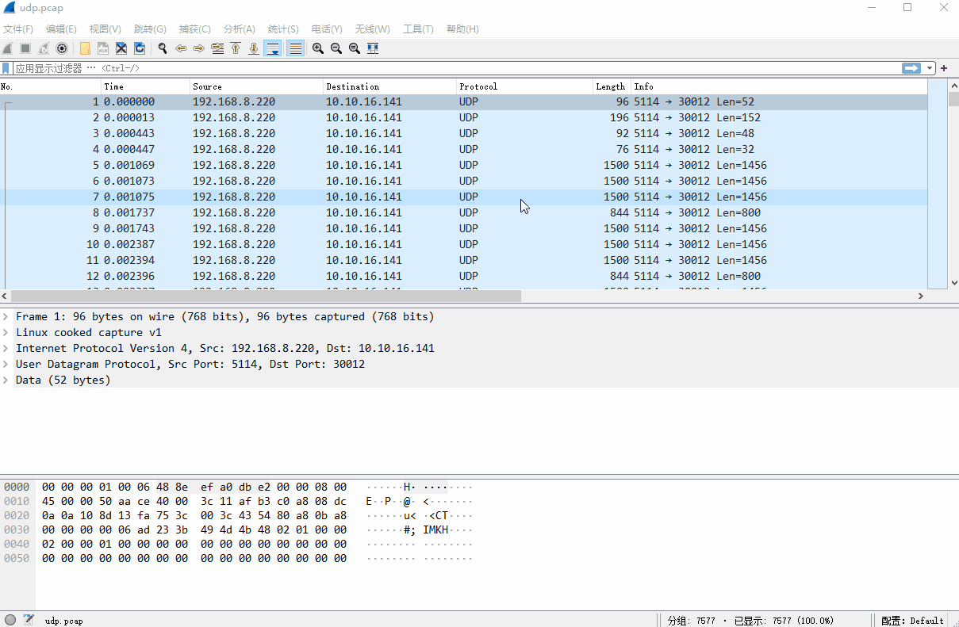The image size is (959, 627).
Task: Open the 统计(S) menu
Action: (x=282, y=29)
